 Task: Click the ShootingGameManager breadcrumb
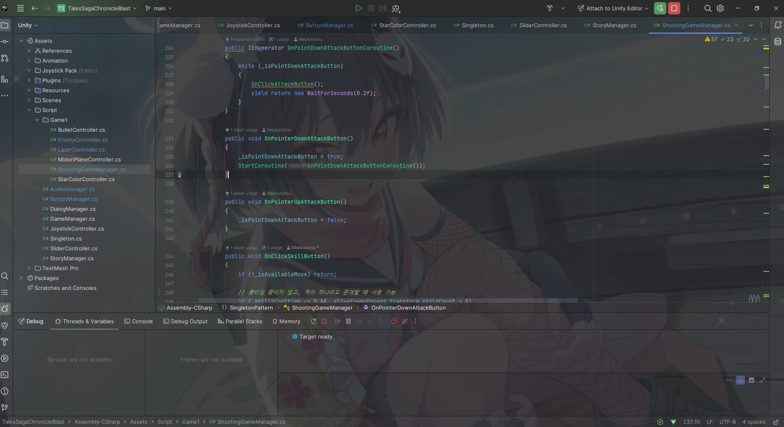pos(322,308)
